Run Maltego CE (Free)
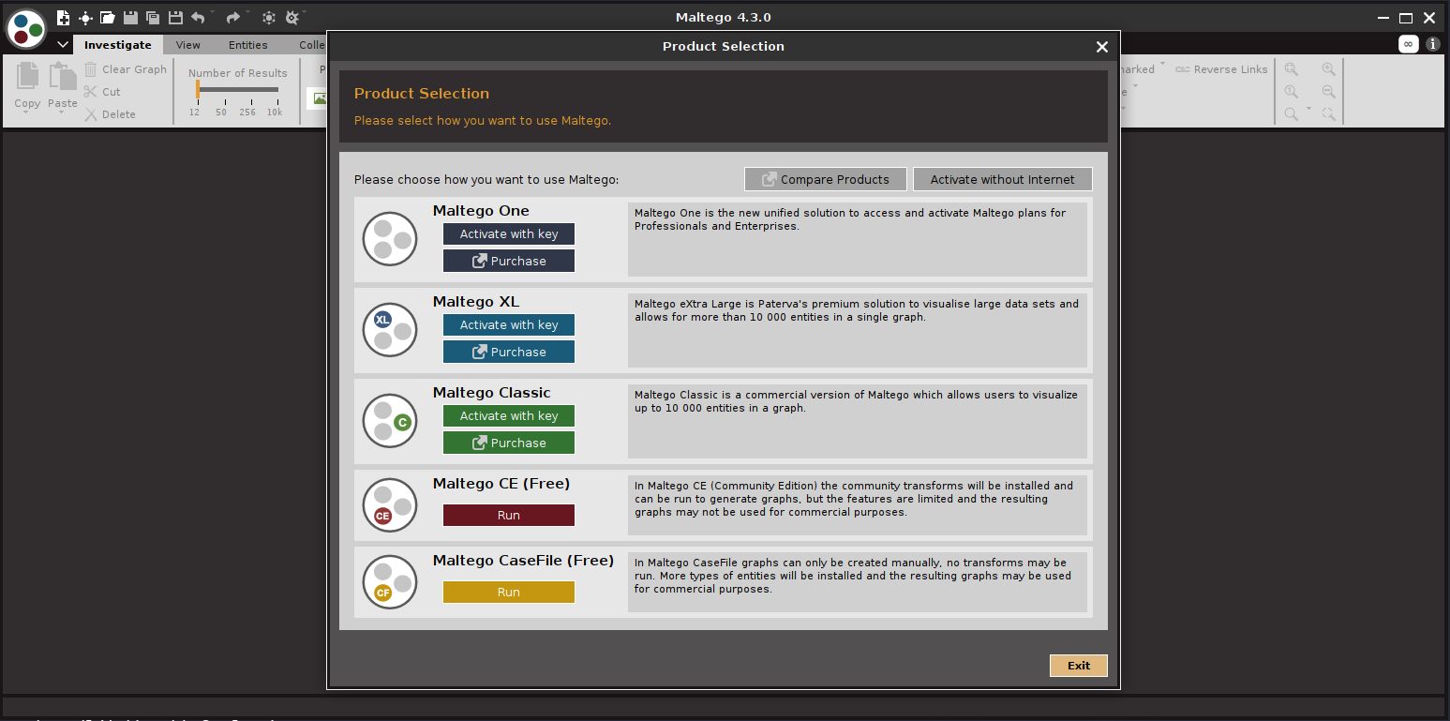This screenshot has height=721, width=1450. pyautogui.click(x=509, y=516)
